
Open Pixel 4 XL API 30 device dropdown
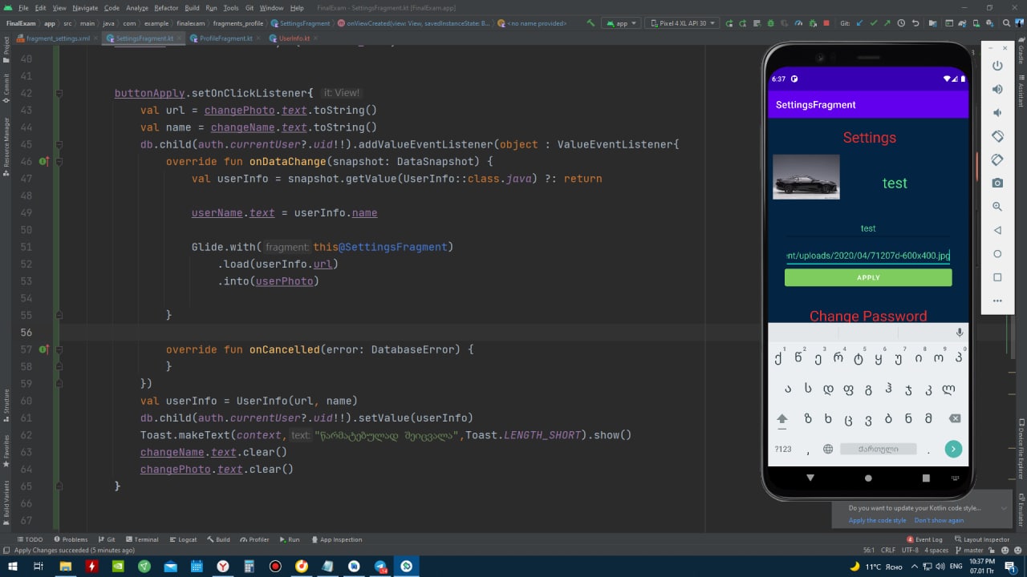(682, 23)
